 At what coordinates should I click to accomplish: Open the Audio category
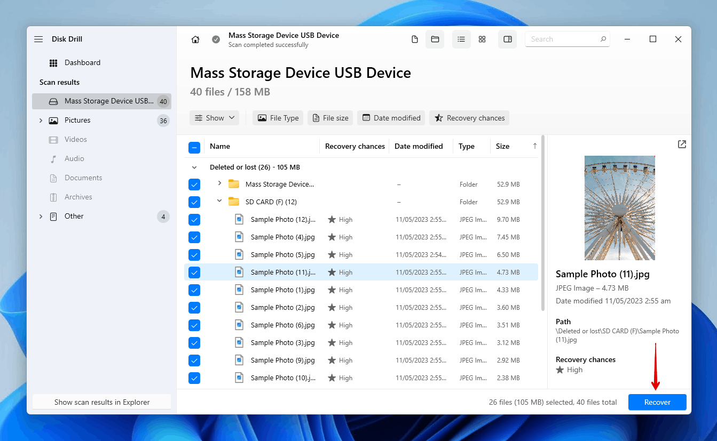point(74,159)
